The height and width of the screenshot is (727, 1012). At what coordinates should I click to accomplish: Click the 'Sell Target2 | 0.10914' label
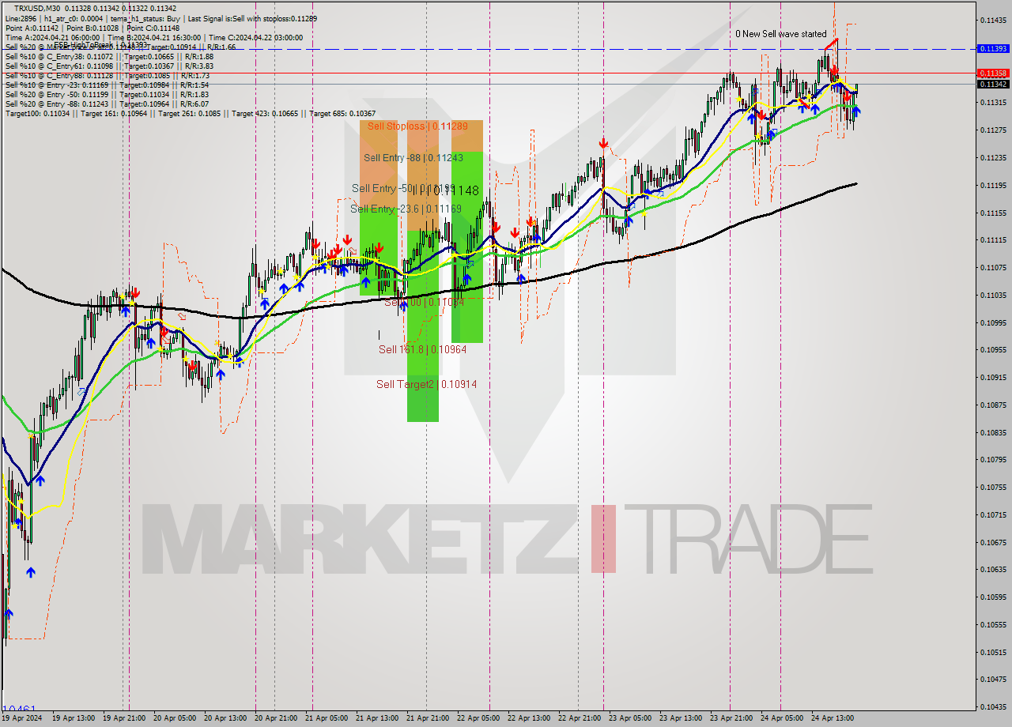point(426,384)
